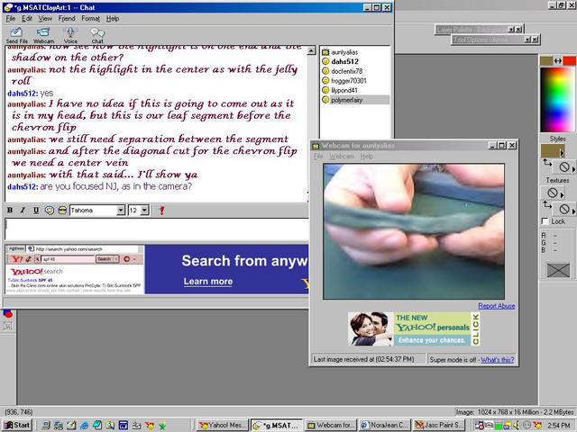Switch to NoraJean.C taskbar button
This screenshot has height=432, width=577.
(385, 425)
